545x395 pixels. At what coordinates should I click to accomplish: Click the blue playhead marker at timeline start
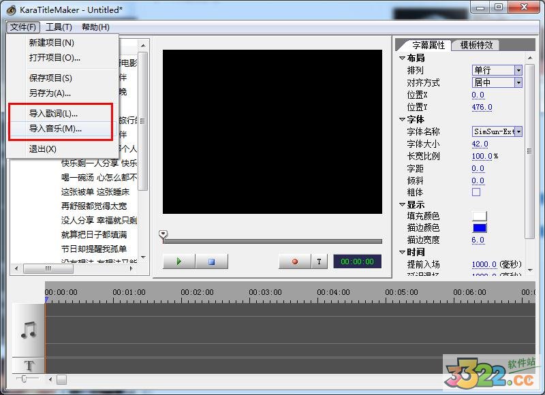pos(46,300)
